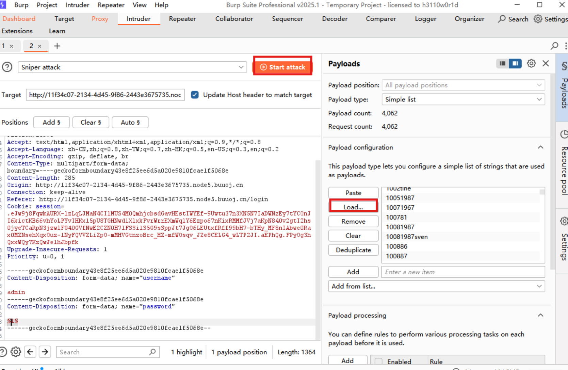
Task: Click the Auto § position button
Action: (130, 122)
